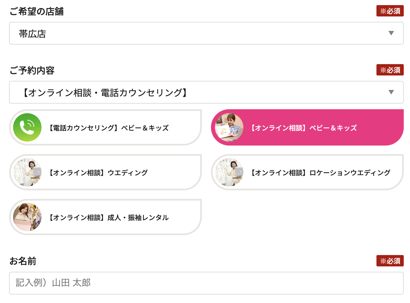Click the お名前 field label
The height and width of the screenshot is (303, 410).
point(23,261)
